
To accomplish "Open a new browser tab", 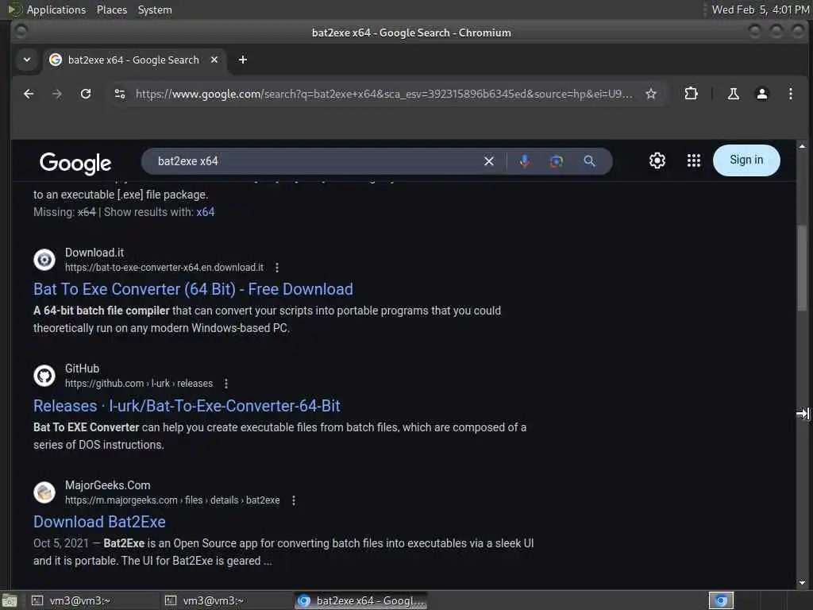I will (x=243, y=60).
